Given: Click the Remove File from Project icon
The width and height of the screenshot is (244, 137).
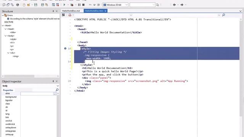Looking at the screenshot, I should pyautogui.click(x=58, y=5).
